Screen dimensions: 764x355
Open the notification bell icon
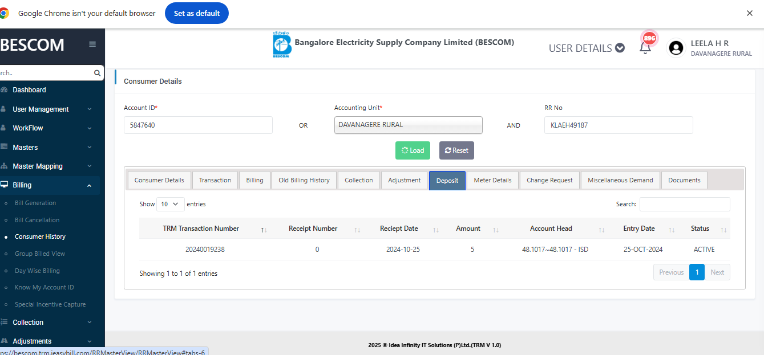[x=645, y=48]
